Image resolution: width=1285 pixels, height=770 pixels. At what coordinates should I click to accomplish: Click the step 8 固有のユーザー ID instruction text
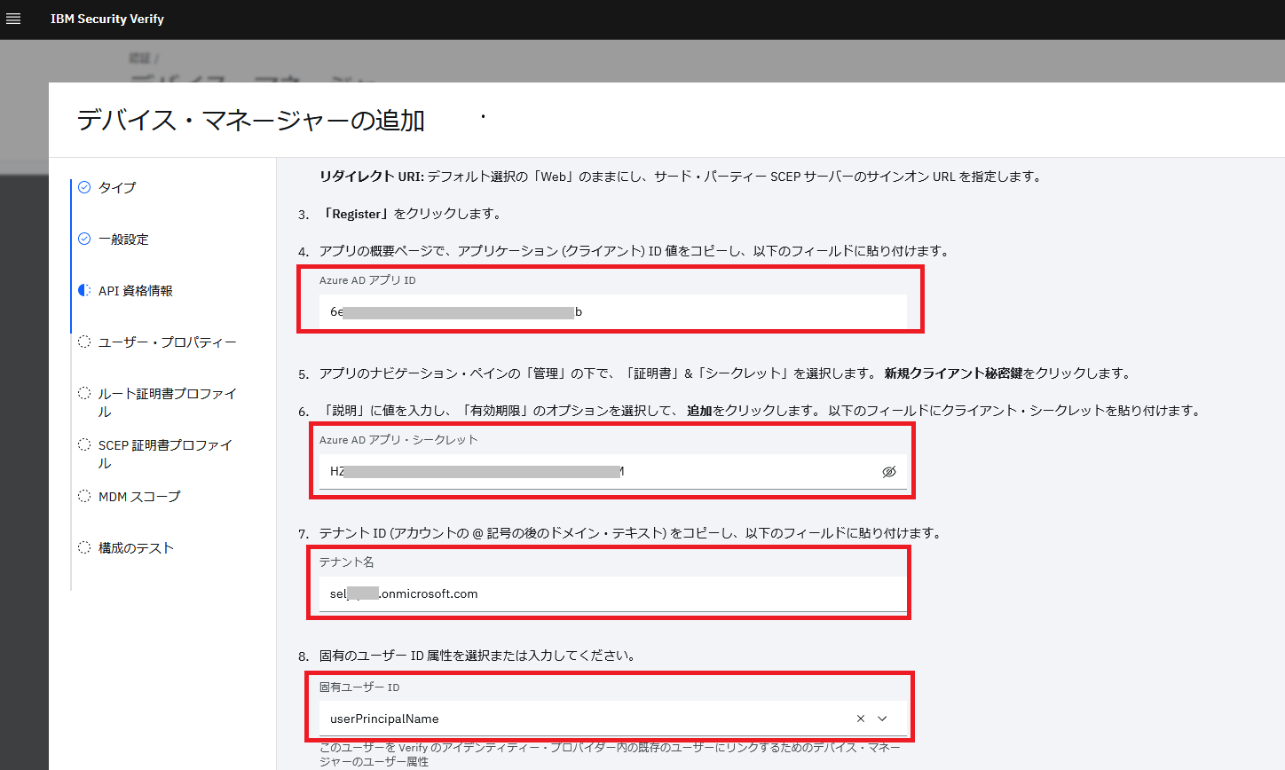(x=477, y=656)
